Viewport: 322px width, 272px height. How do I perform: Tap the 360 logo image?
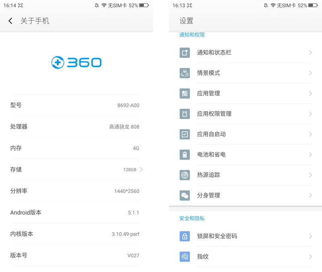tap(76, 62)
